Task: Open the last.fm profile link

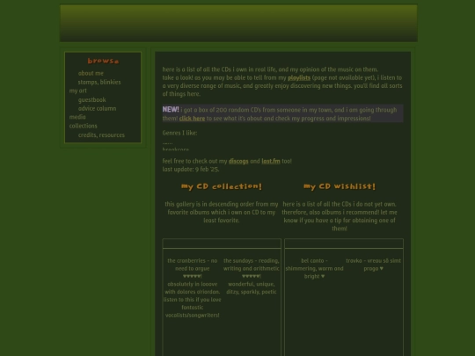Action: pos(271,161)
